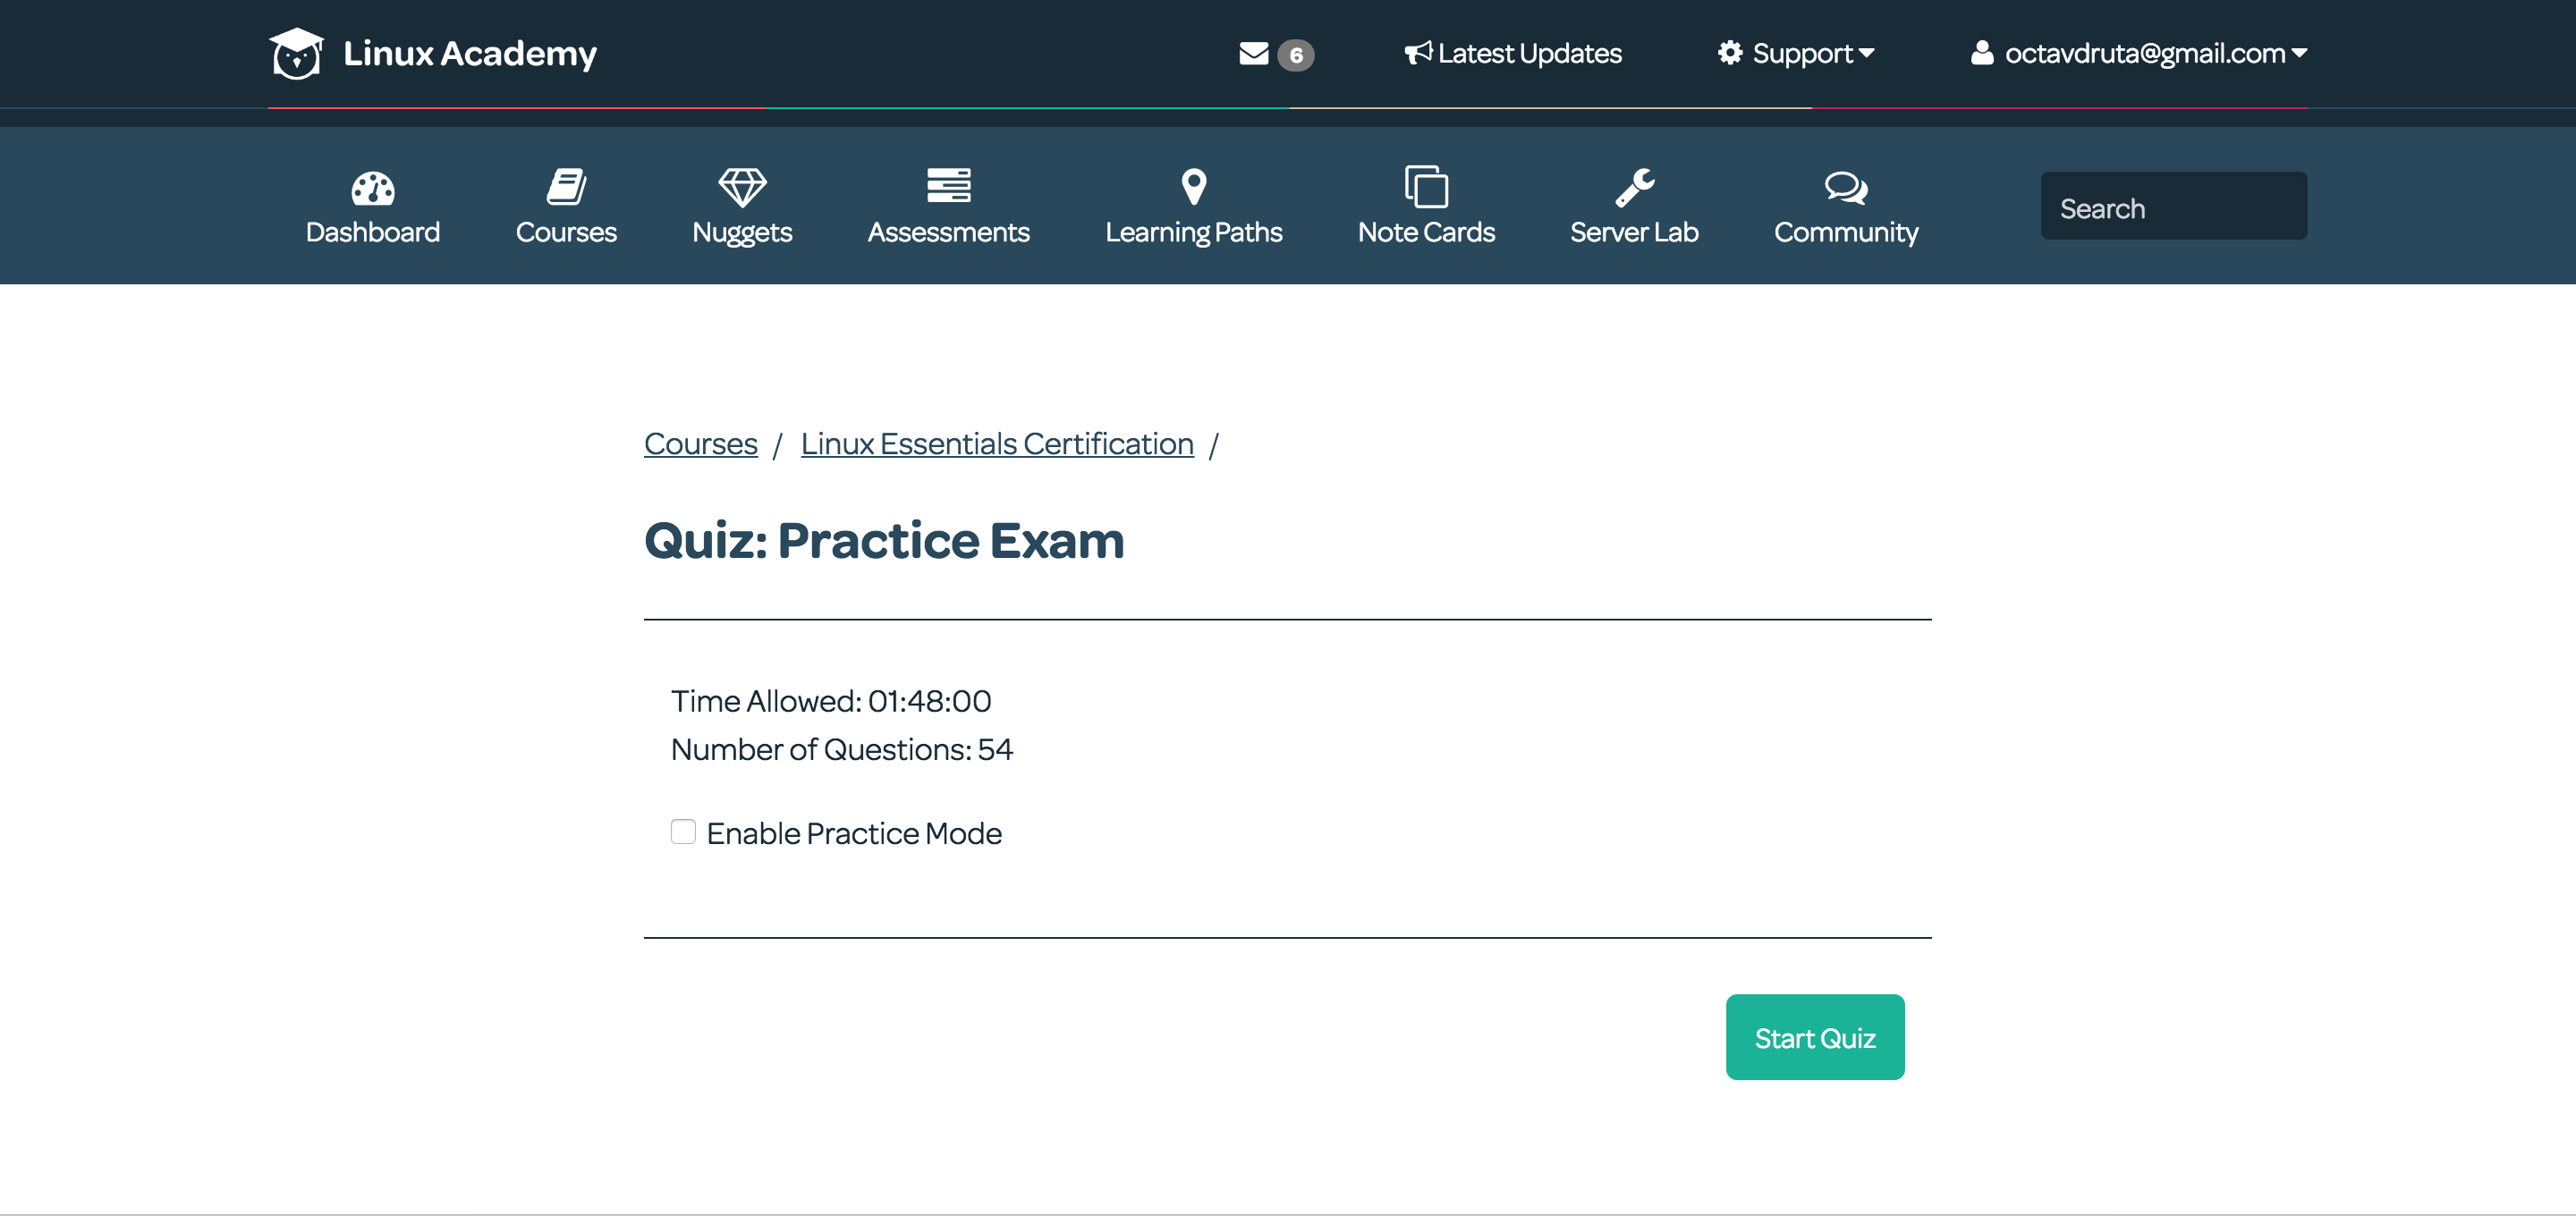This screenshot has height=1216, width=2576.
Task: Click the Server Lab wrench icon
Action: point(1635,187)
